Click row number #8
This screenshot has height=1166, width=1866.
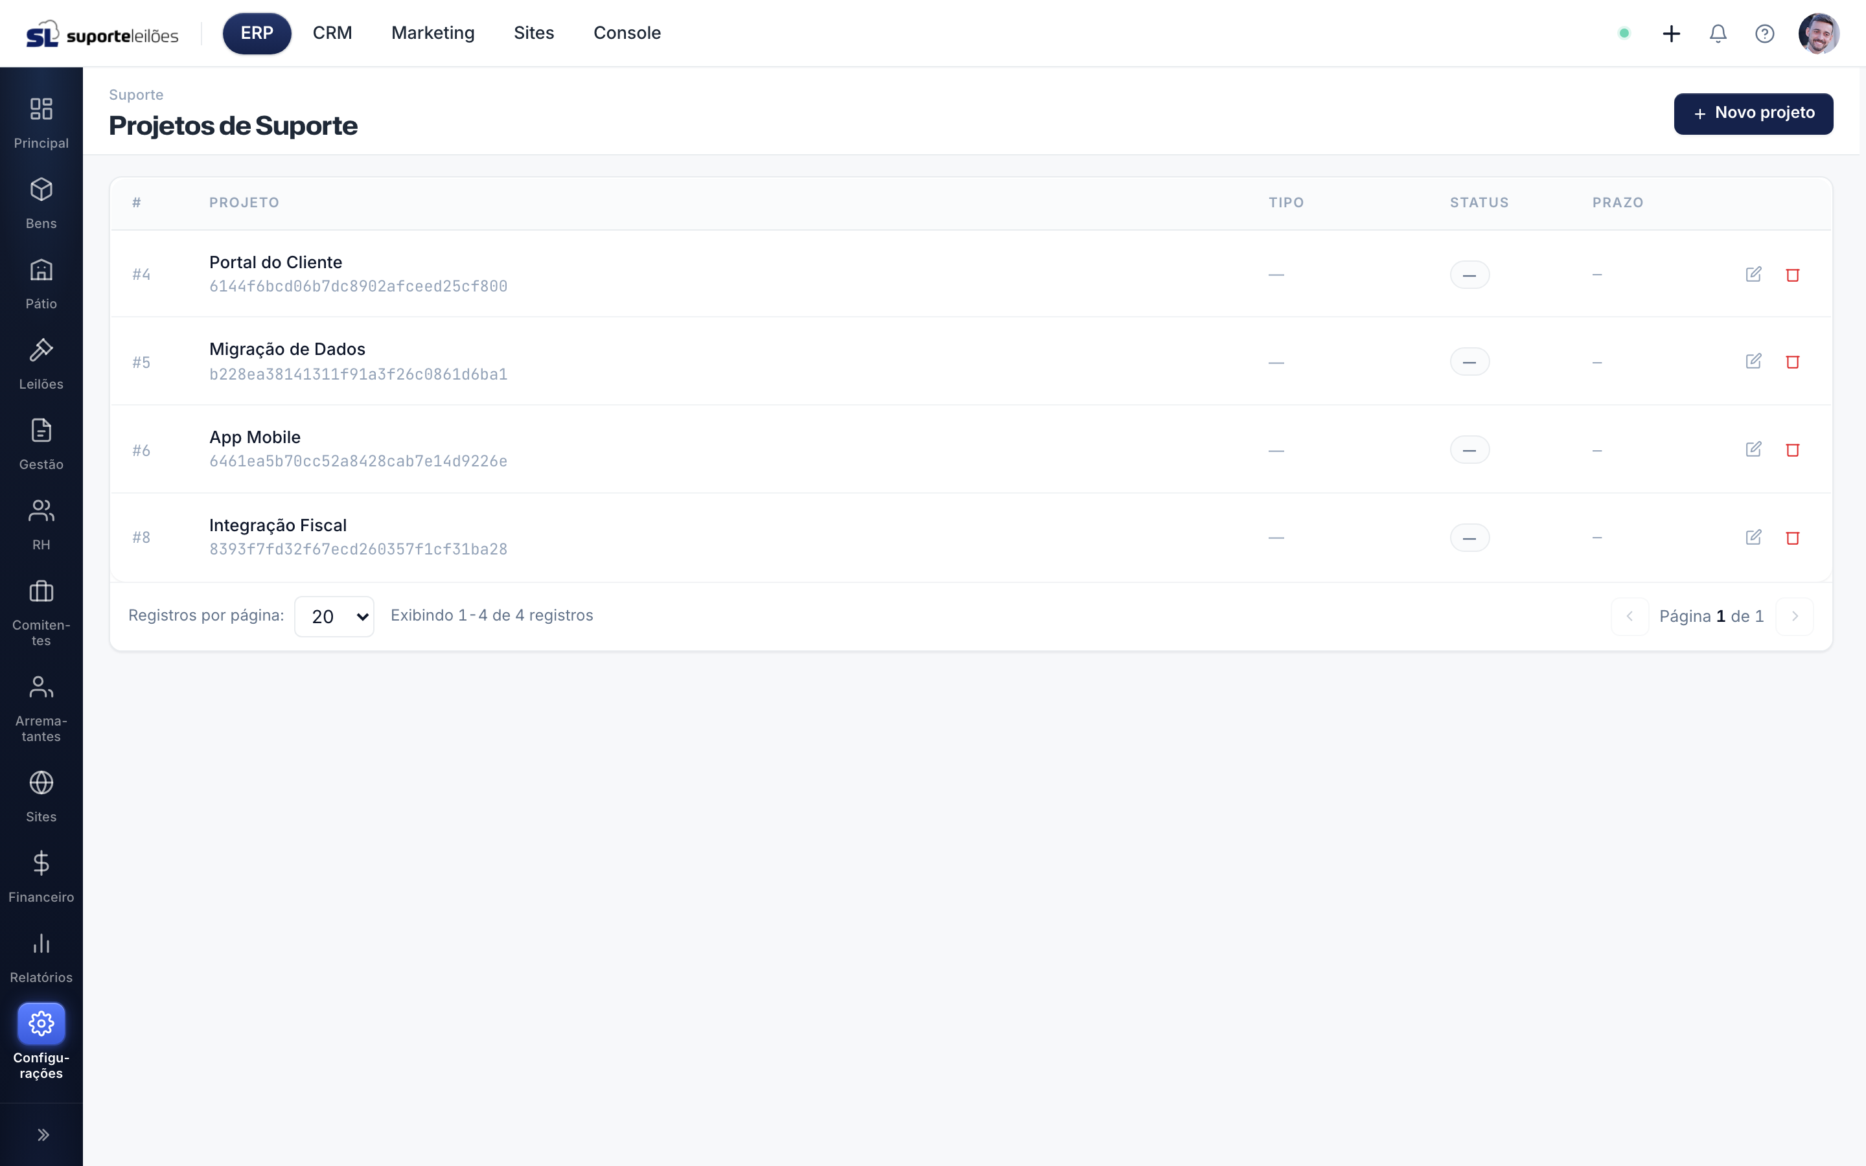pos(141,538)
